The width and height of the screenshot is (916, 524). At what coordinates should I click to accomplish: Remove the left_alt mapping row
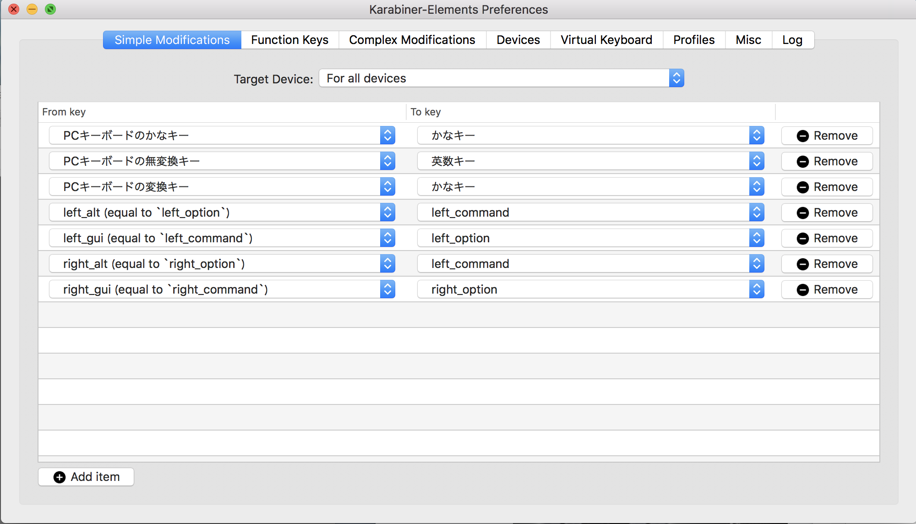tap(827, 213)
